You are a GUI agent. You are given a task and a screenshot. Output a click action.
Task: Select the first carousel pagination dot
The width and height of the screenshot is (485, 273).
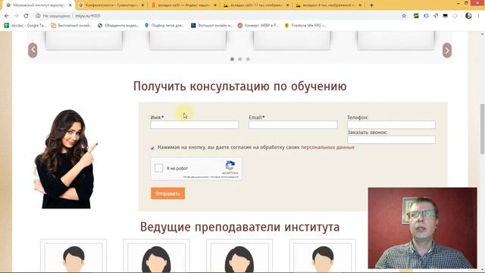click(232, 59)
